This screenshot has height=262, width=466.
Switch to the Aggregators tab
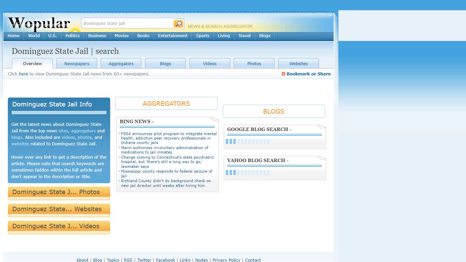point(121,63)
